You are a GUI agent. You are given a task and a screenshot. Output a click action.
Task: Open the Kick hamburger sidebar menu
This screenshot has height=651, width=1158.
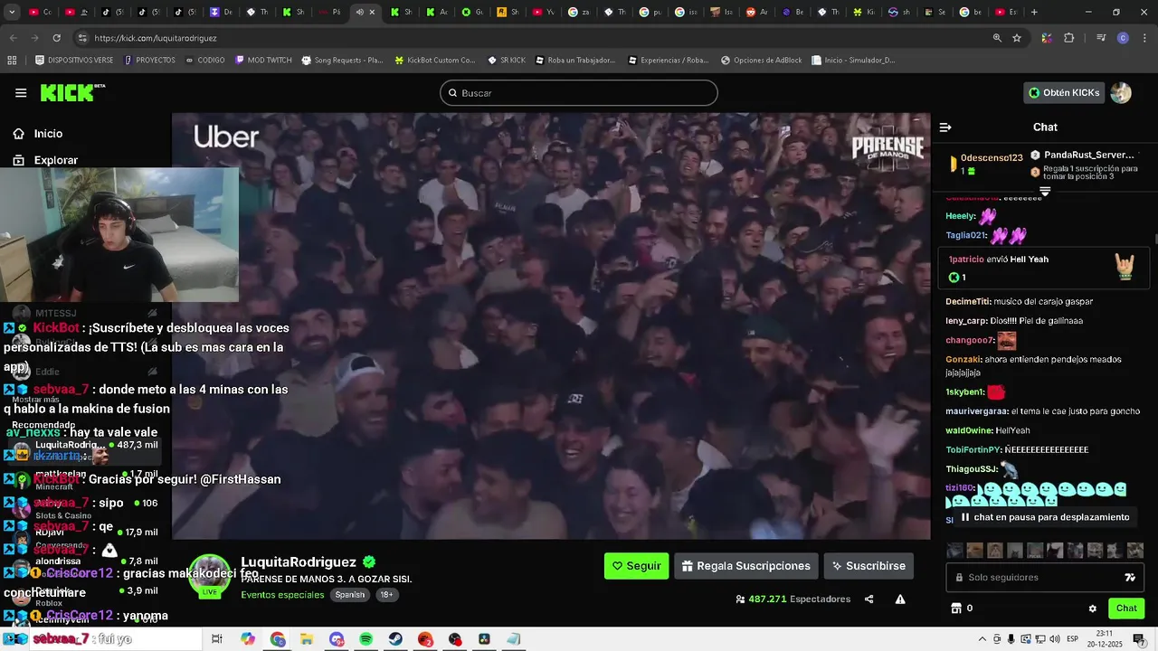click(x=21, y=92)
